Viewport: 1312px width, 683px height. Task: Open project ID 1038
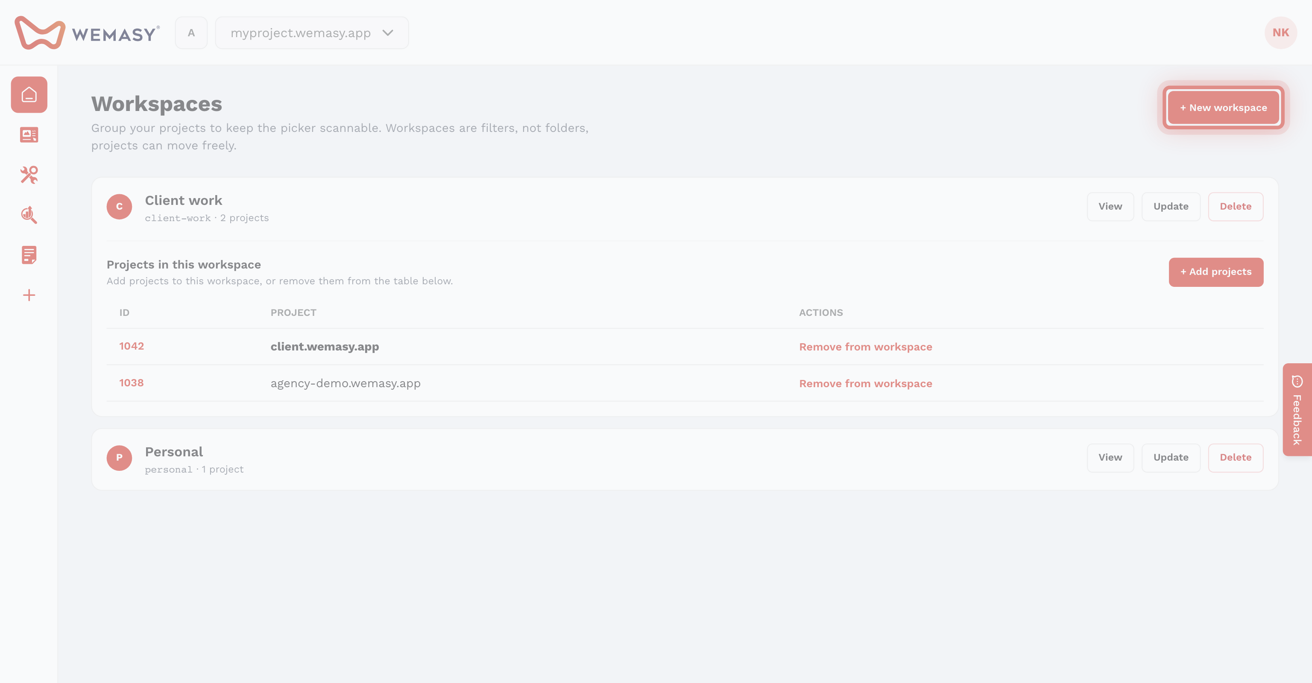(132, 383)
